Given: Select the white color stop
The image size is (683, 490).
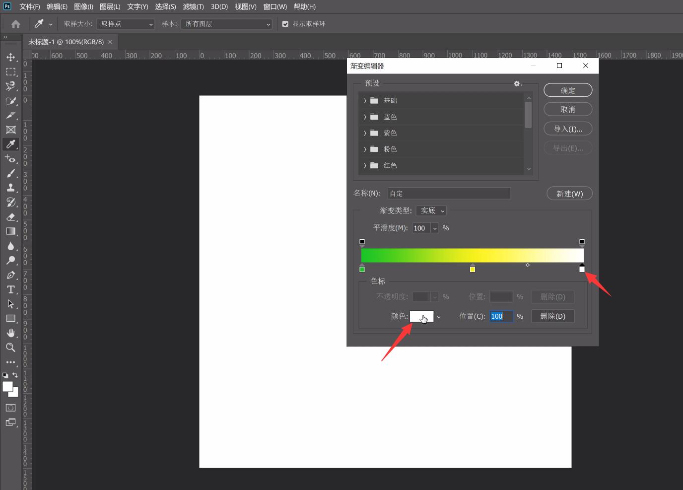Looking at the screenshot, I should tap(582, 269).
